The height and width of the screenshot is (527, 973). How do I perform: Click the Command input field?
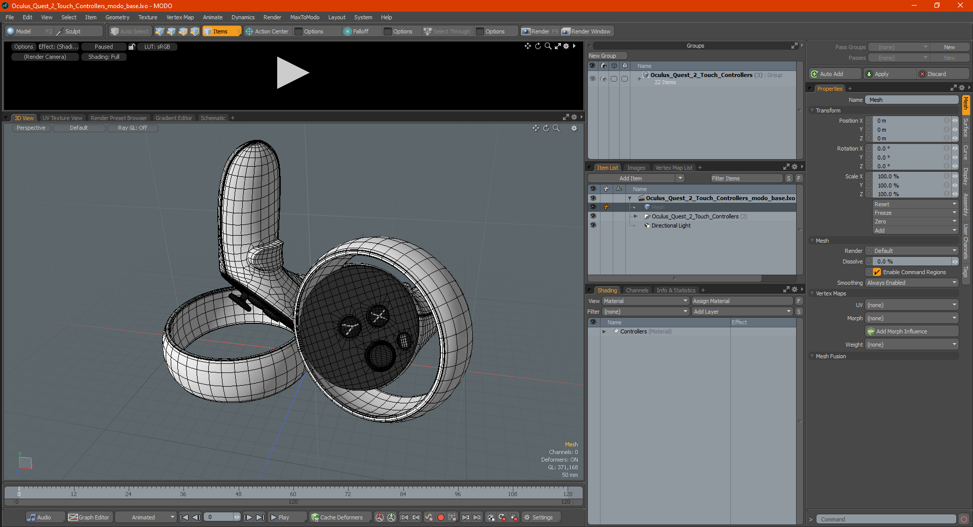point(886,519)
